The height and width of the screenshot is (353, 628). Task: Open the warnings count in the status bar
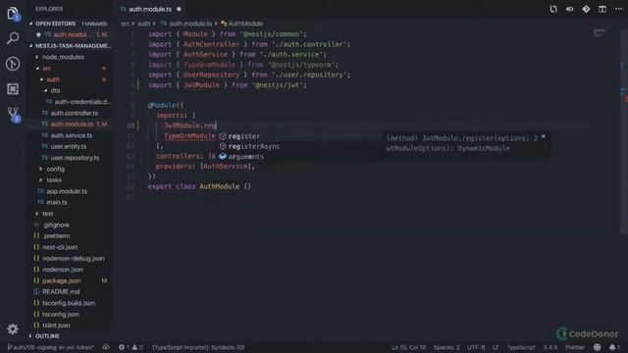137,347
